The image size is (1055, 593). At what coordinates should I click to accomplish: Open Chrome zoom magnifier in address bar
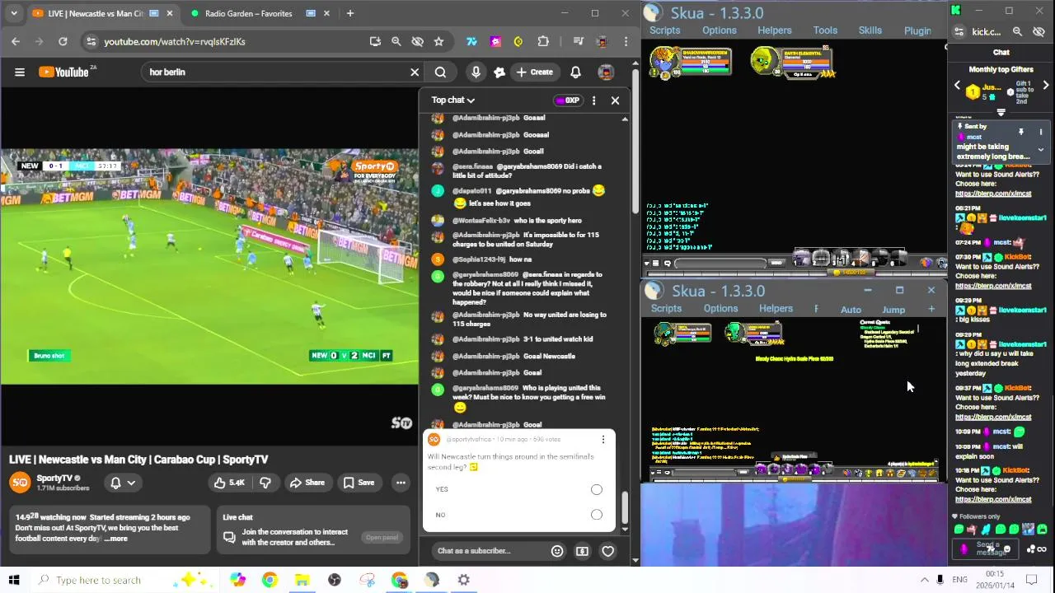(396, 41)
